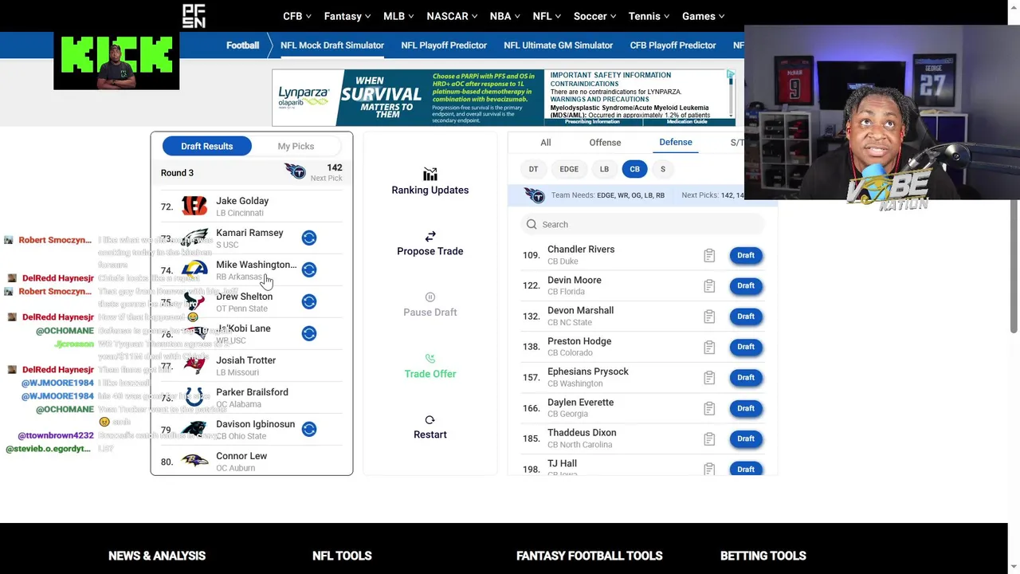Switch to My Picks toggle
Image resolution: width=1020 pixels, height=574 pixels.
[x=296, y=146]
